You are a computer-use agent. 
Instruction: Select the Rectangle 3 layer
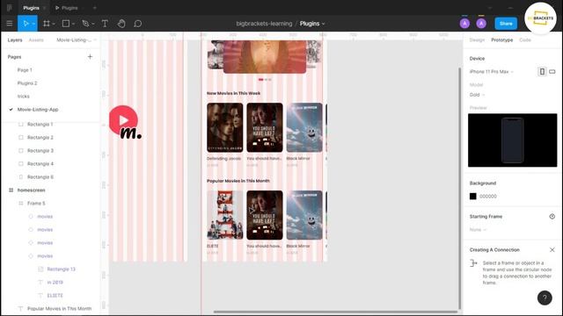[40, 150]
